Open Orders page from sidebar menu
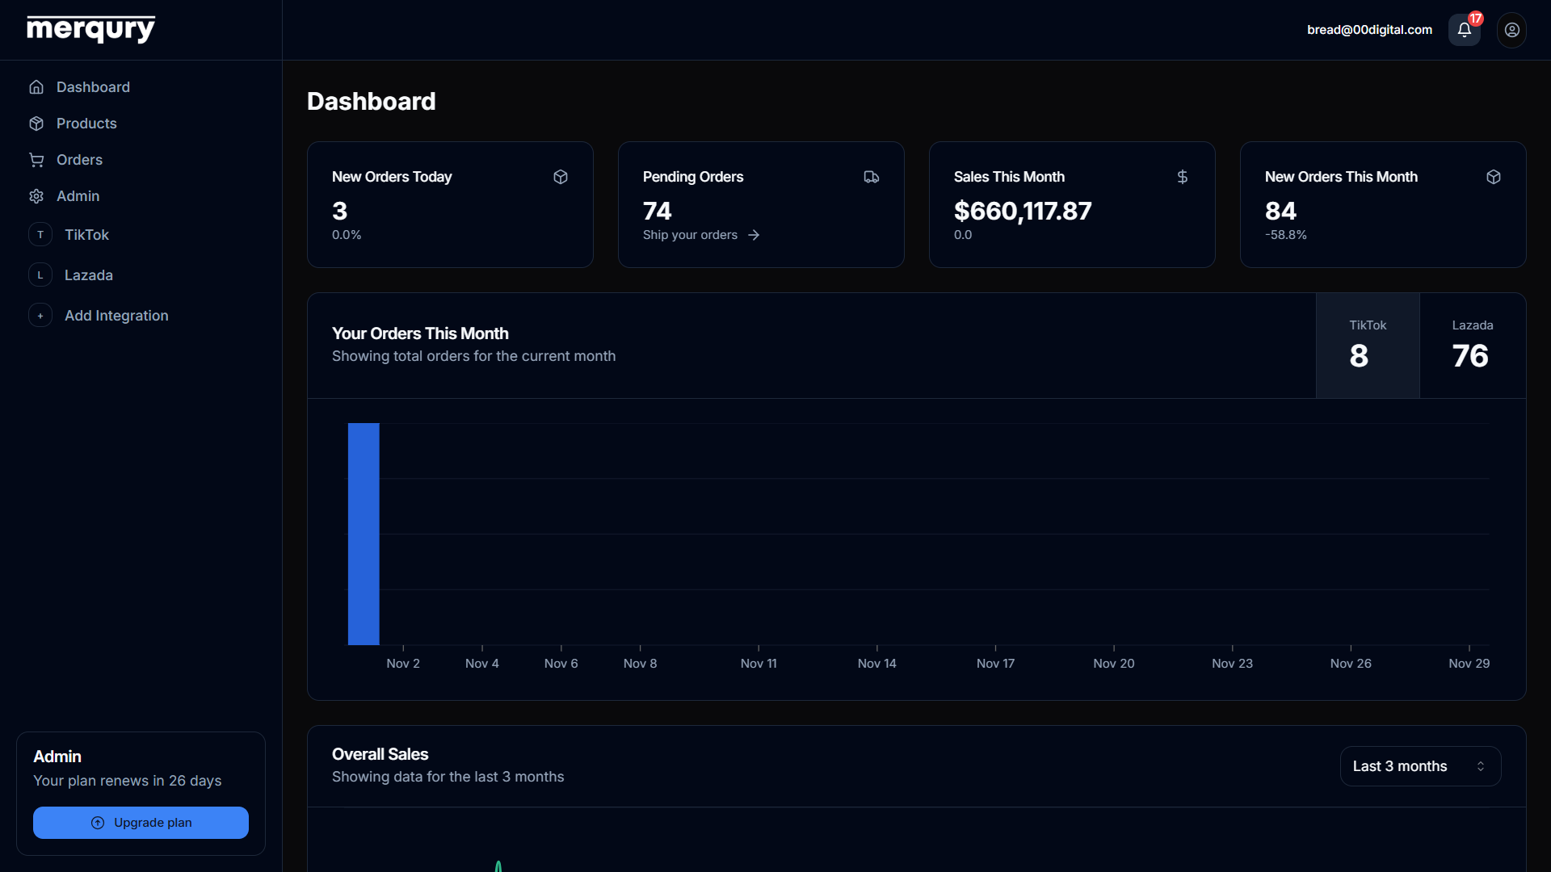1551x872 pixels. coord(79,160)
